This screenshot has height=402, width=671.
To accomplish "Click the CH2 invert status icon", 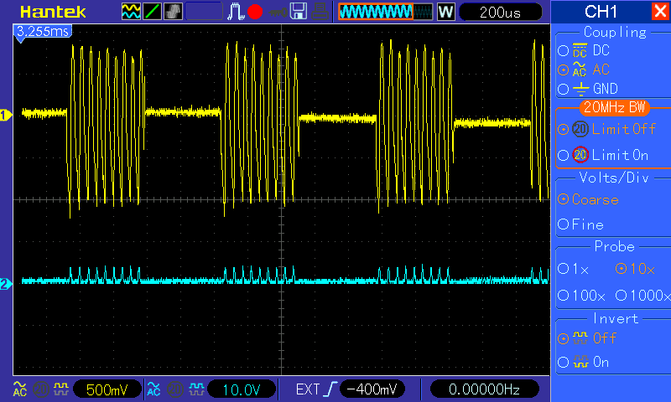I will (x=196, y=389).
